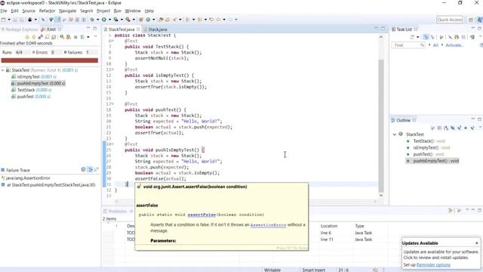Click the assertFalse link in the Javadoc tooltip

pyautogui.click(x=202, y=215)
